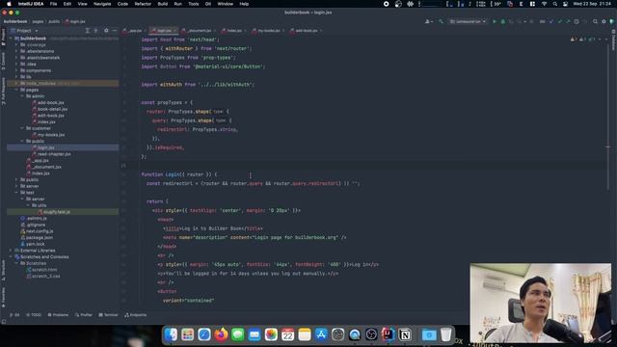This screenshot has height=347, width=617.
Task: Collapse the customer folder in project tree
Action: pyautogui.click(x=22, y=128)
